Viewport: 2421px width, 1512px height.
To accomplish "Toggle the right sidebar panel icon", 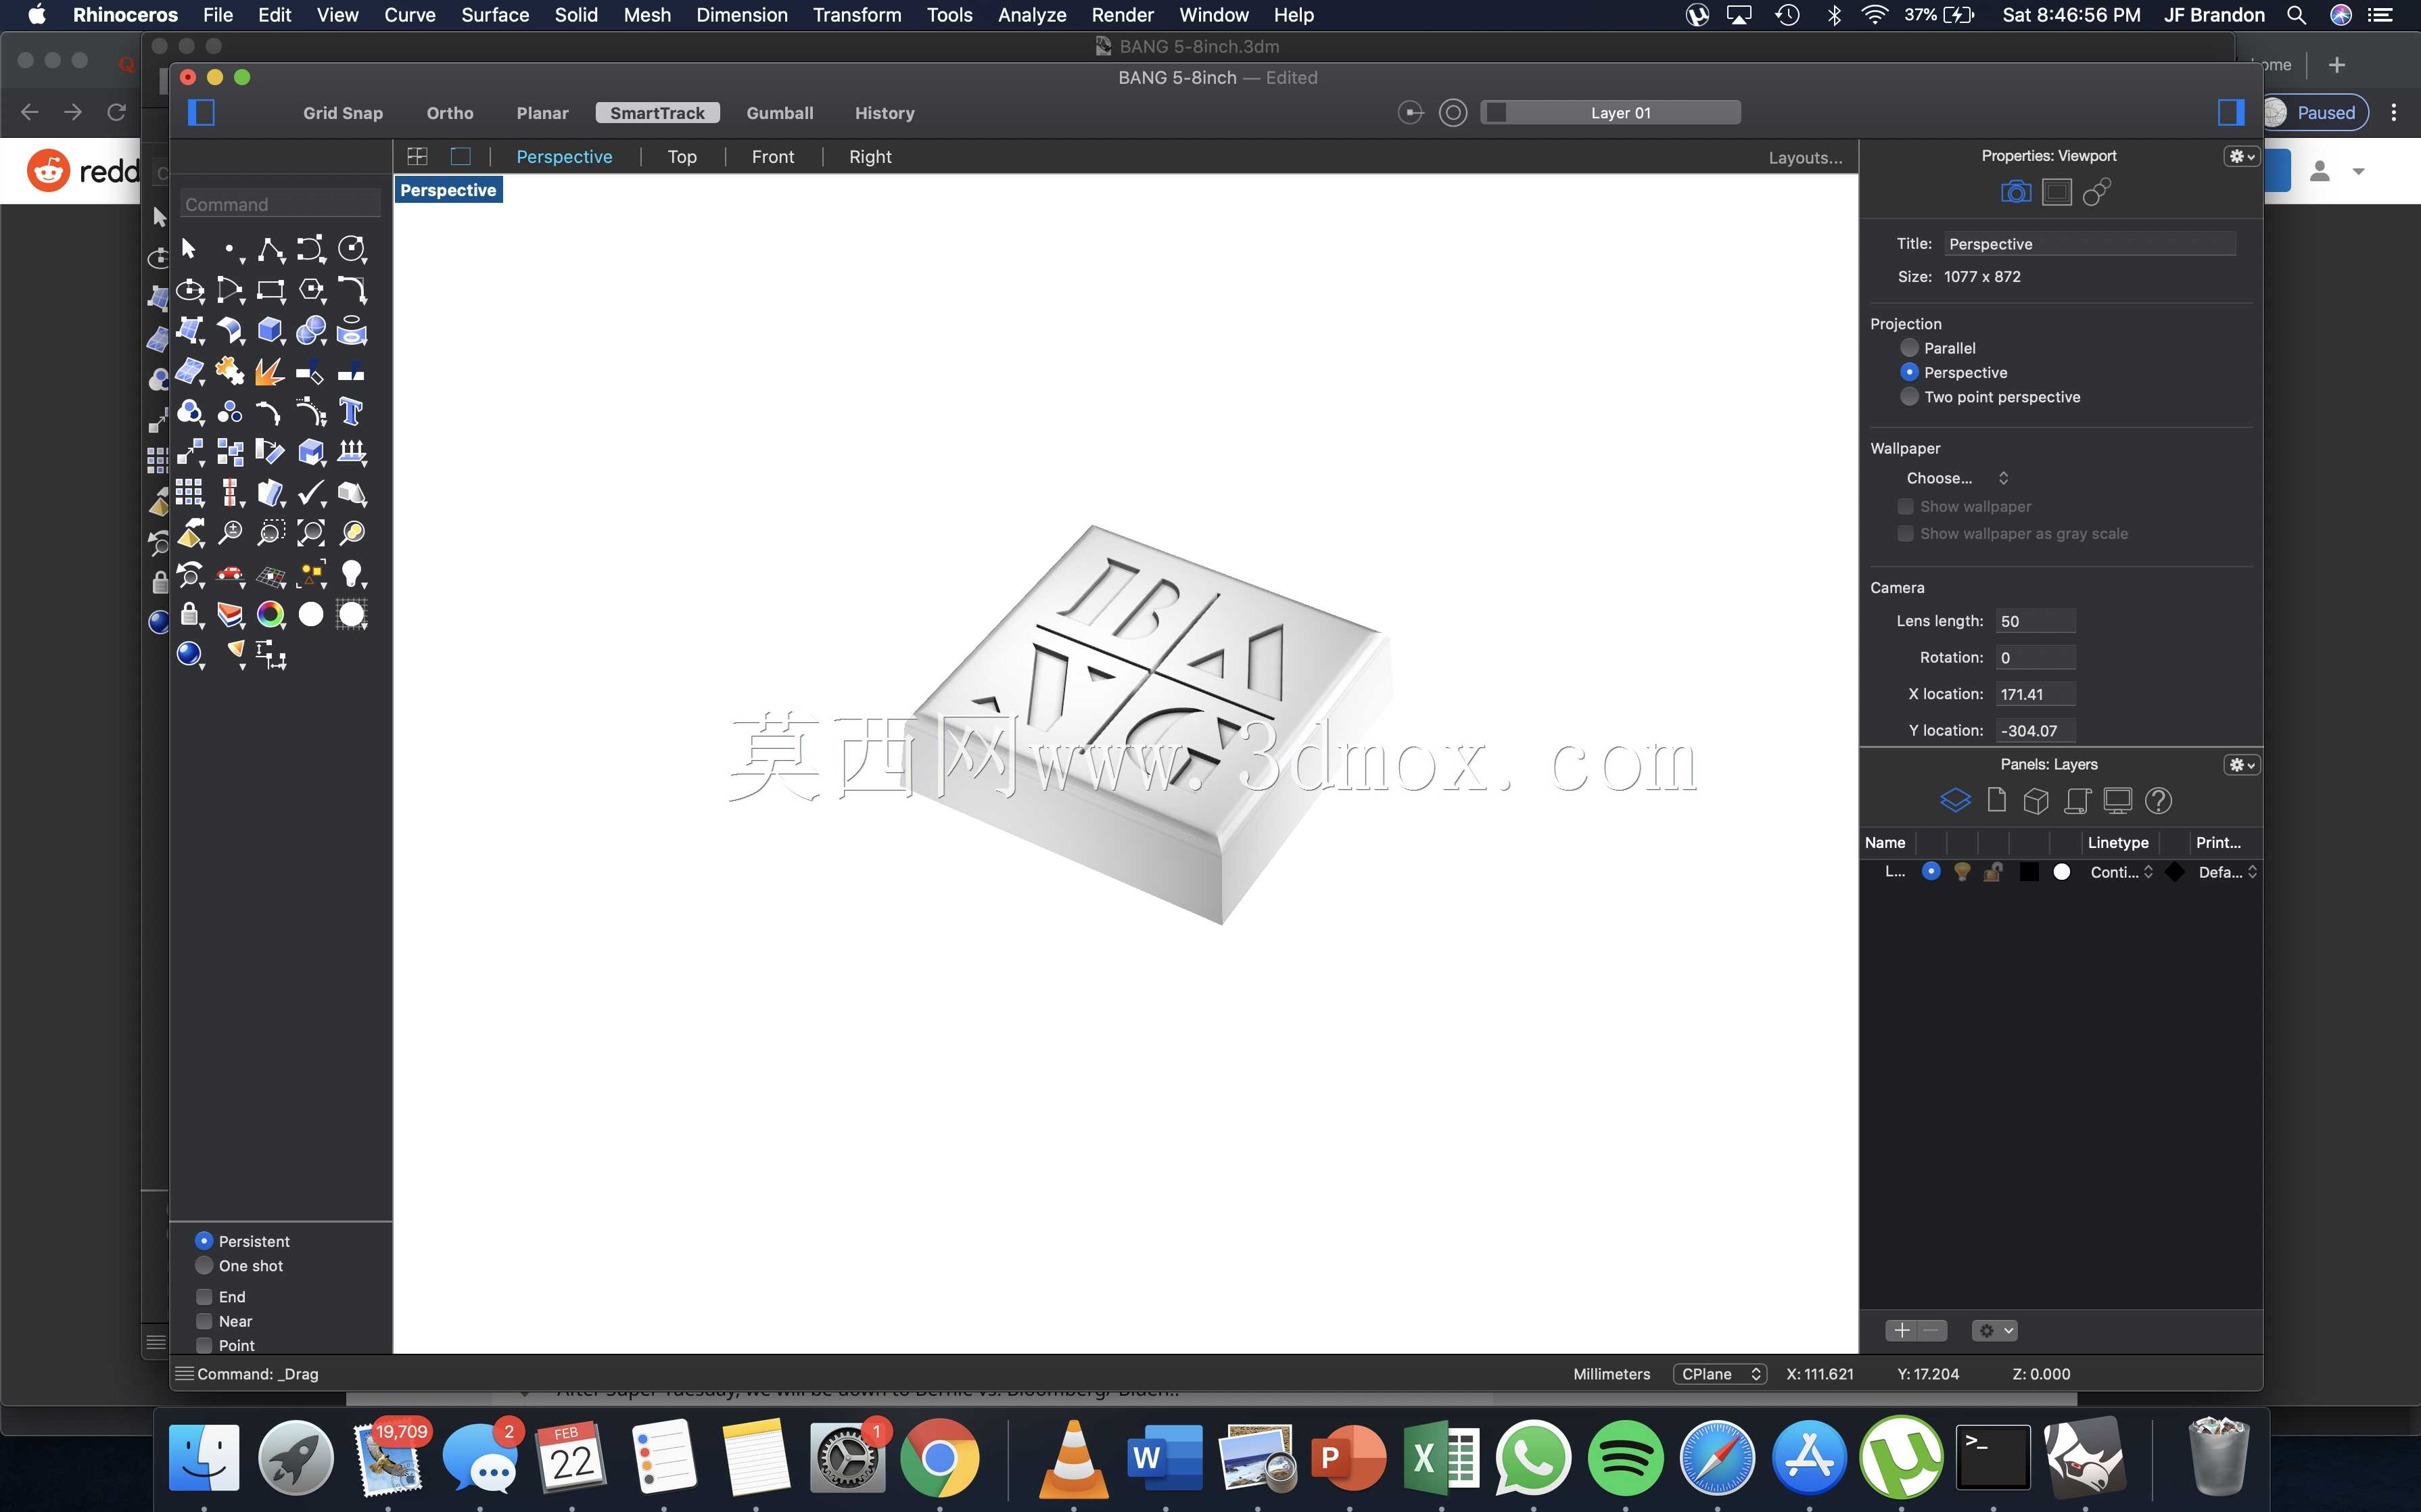I will point(2231,112).
